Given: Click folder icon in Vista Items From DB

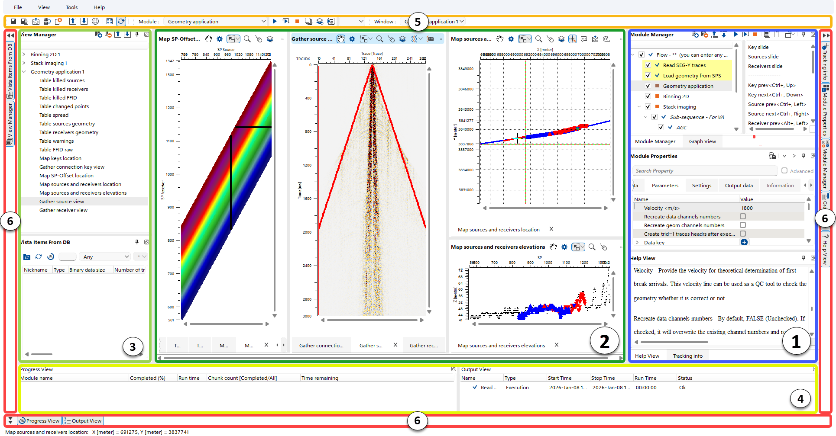Looking at the screenshot, I should coord(27,257).
